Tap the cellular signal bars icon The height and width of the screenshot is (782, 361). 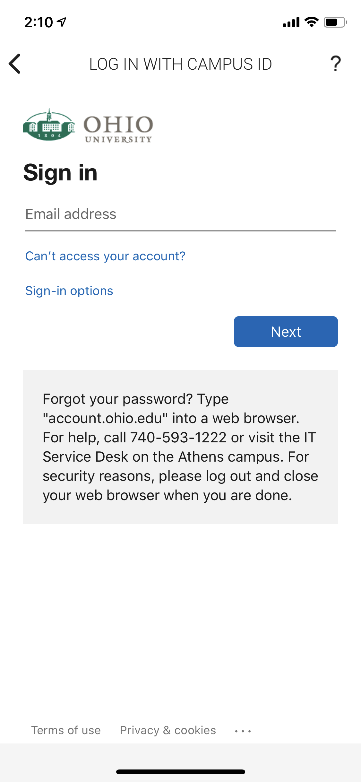pos(291,22)
